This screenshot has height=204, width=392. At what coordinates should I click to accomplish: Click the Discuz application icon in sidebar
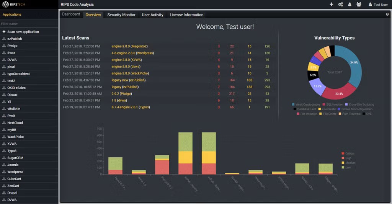[4, 95]
